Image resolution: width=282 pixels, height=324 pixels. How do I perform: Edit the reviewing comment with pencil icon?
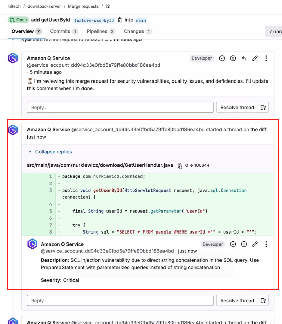pyautogui.click(x=255, y=58)
